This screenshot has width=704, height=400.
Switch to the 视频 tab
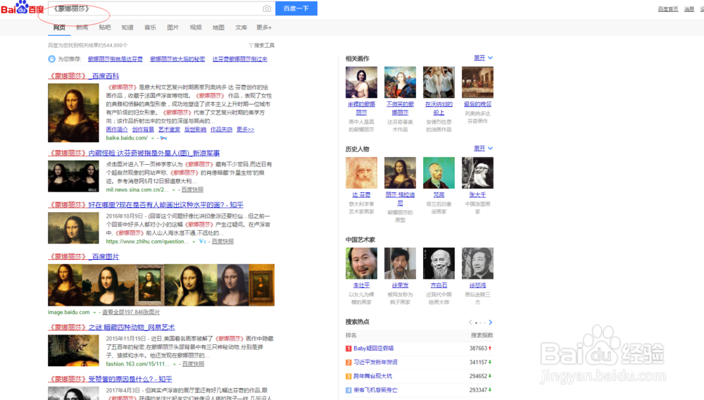click(196, 27)
